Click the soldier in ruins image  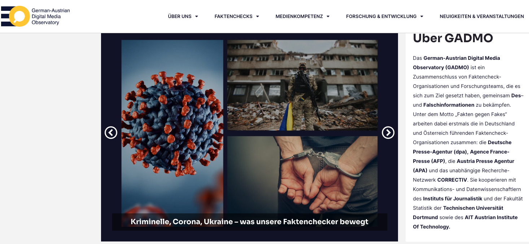[x=302, y=85]
